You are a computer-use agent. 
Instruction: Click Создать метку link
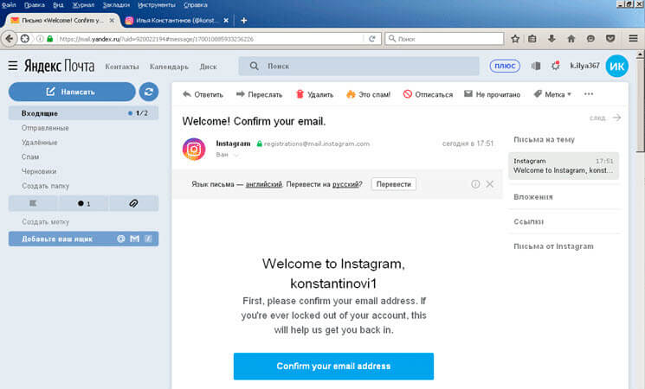pos(46,222)
